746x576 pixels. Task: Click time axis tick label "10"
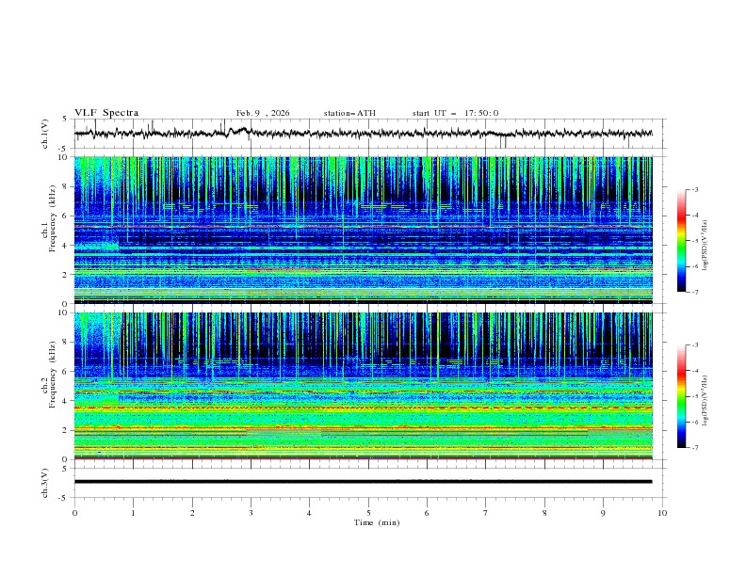click(662, 513)
